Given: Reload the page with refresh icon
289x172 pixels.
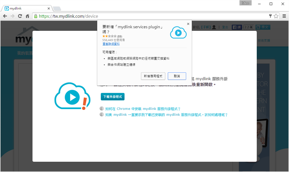Looking at the screenshot, I should point(20,16).
